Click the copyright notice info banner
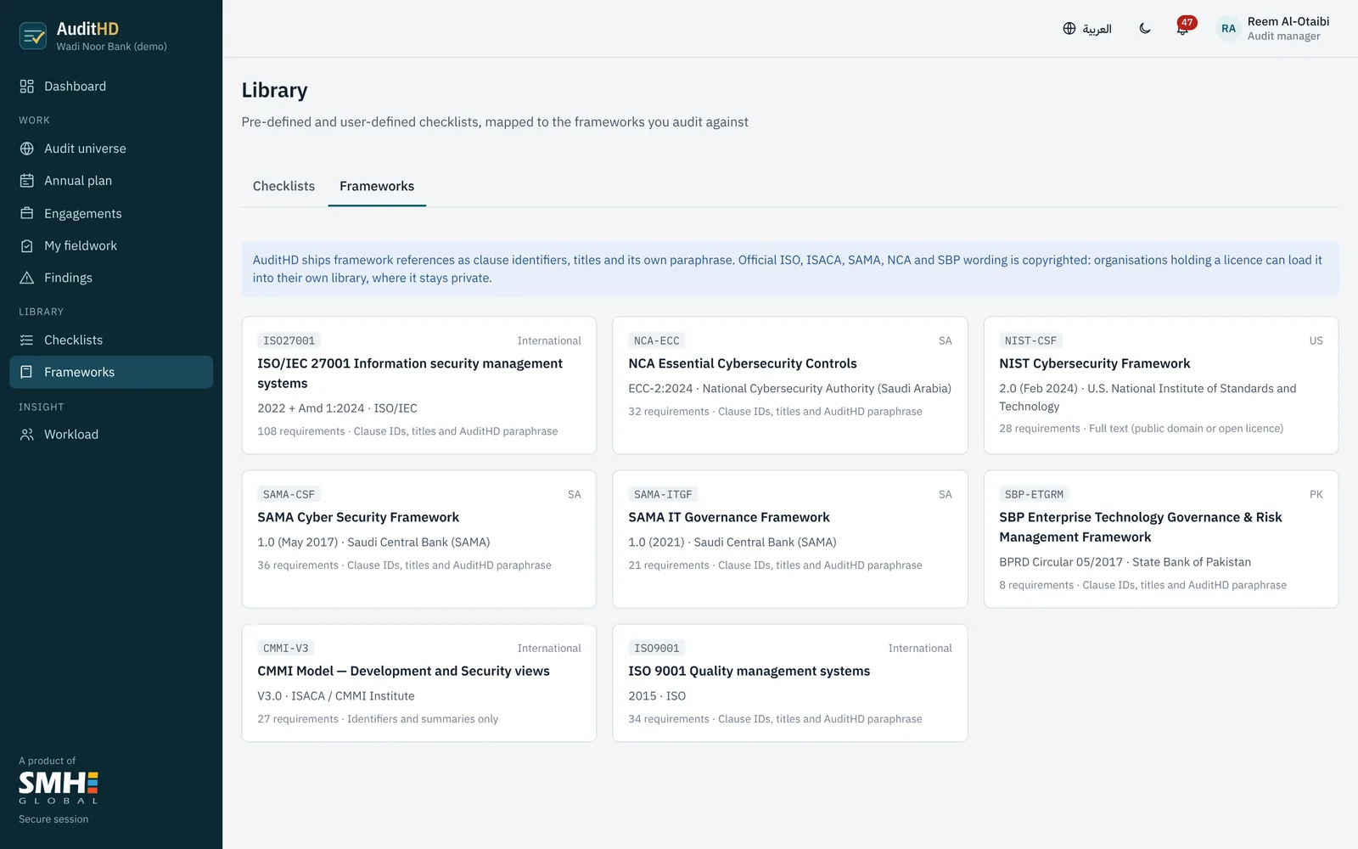 (x=790, y=269)
